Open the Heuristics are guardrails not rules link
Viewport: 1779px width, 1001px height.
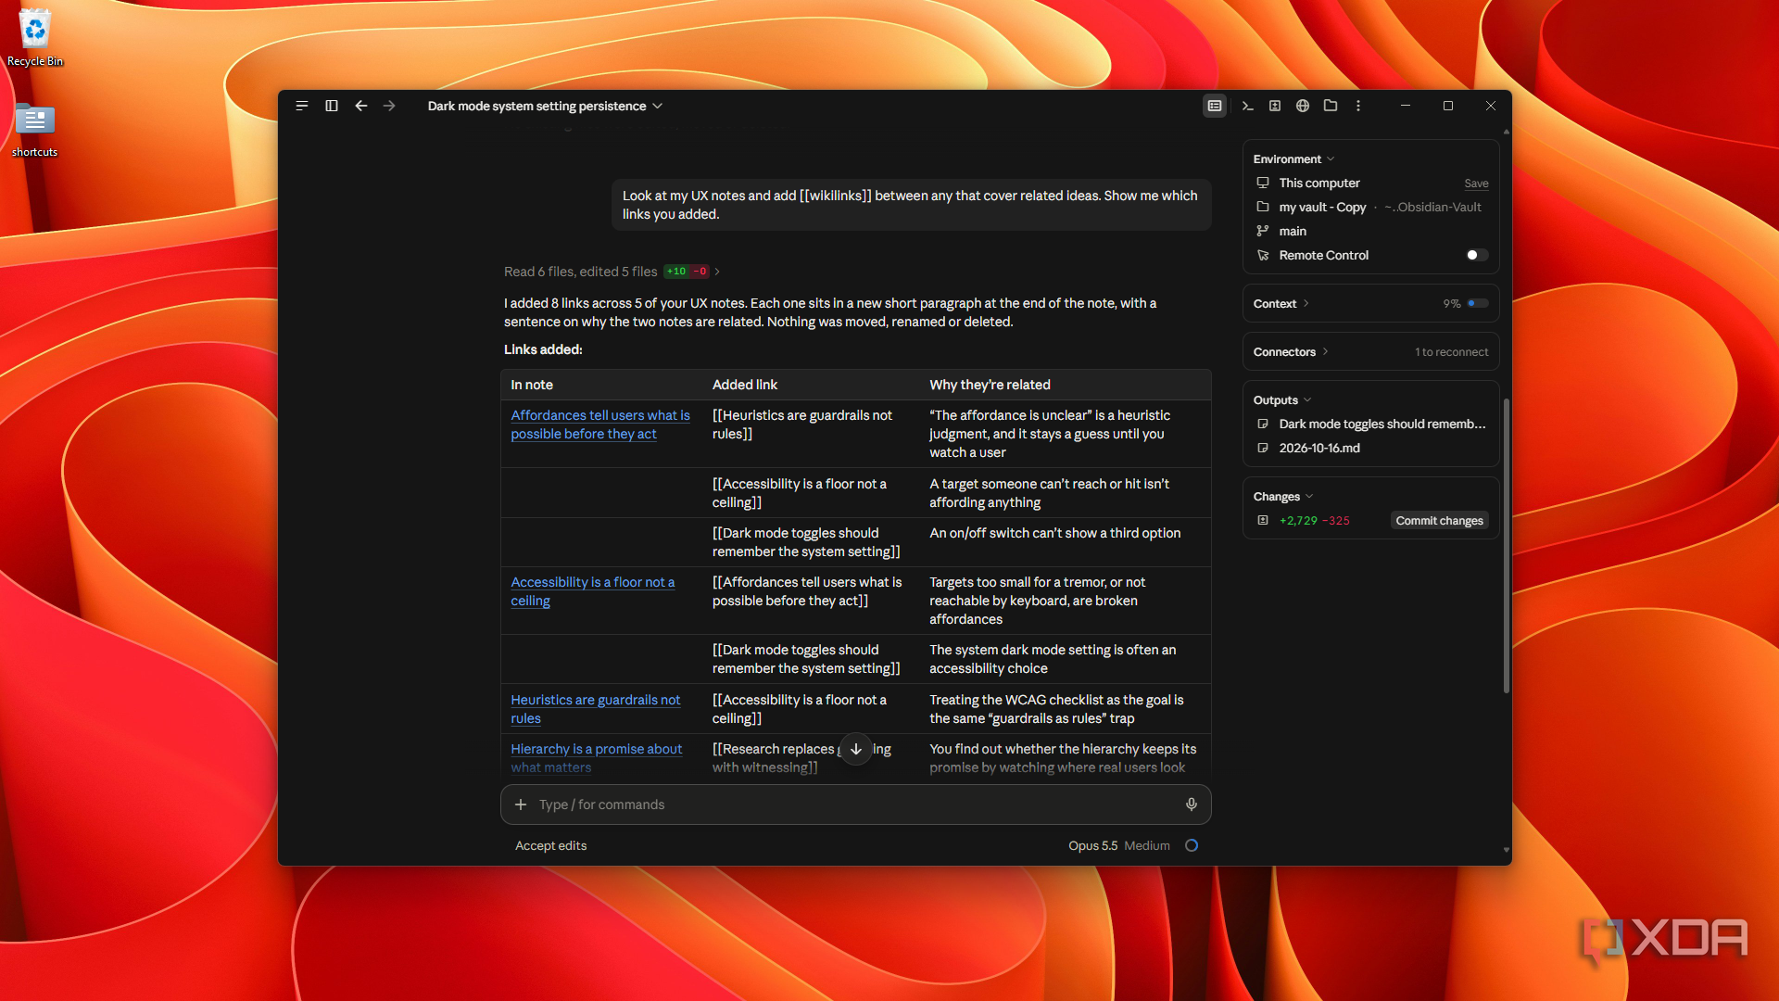tap(596, 709)
